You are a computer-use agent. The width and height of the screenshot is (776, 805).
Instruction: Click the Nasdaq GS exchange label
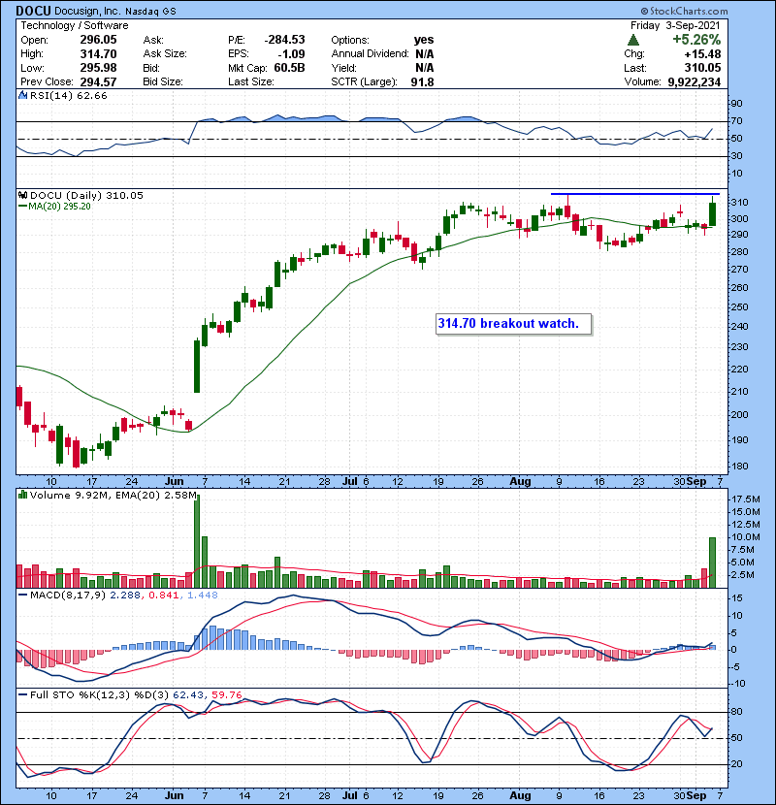[150, 12]
